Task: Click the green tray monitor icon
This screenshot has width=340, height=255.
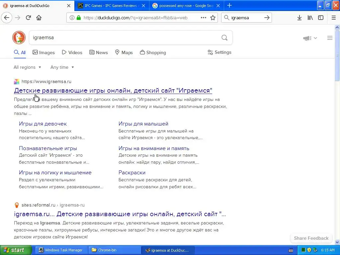Action: pos(303,250)
